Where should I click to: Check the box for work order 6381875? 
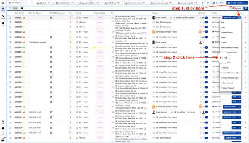click(x=10, y=52)
